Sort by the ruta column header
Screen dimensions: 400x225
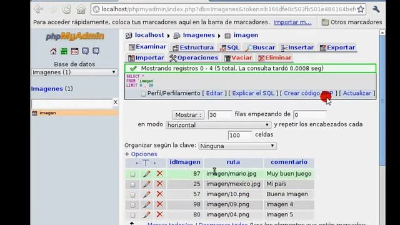(x=233, y=162)
